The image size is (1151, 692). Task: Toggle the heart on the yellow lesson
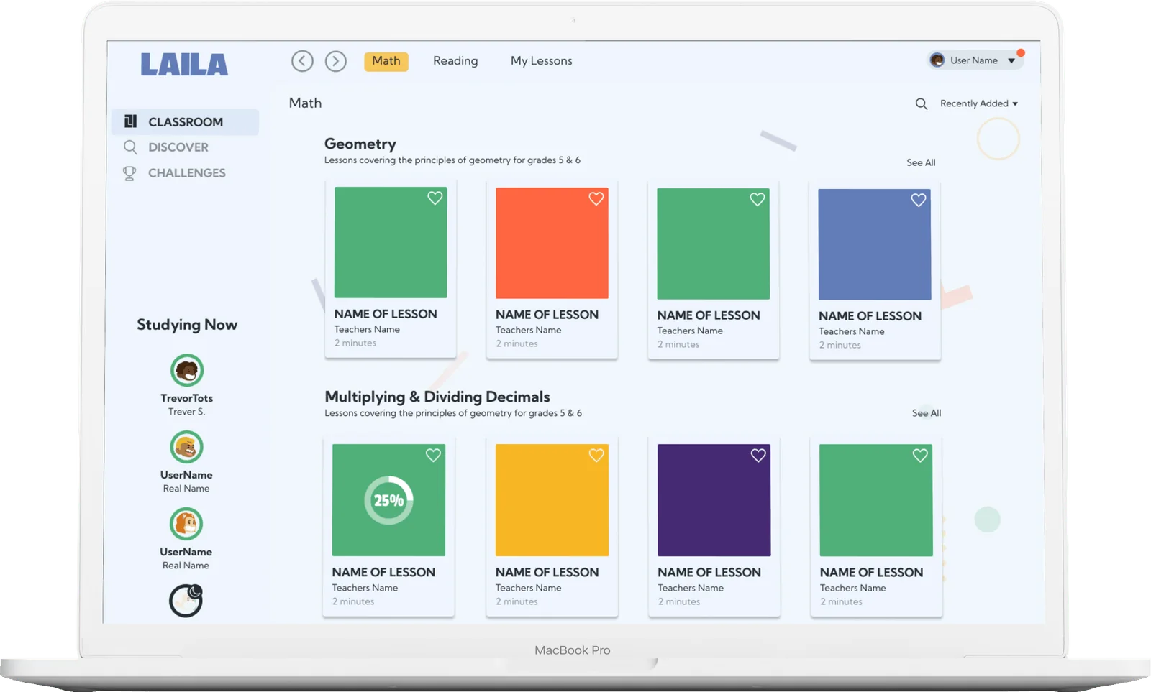point(596,455)
